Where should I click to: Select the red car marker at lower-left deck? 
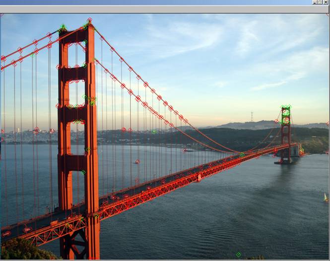coord(6,233)
